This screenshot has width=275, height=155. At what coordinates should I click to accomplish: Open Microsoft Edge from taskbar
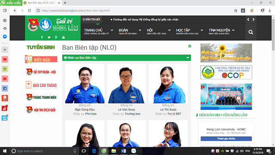[x=94, y=151]
